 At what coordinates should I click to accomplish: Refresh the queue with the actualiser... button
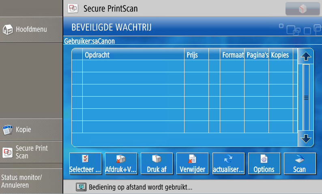pyautogui.click(x=228, y=164)
